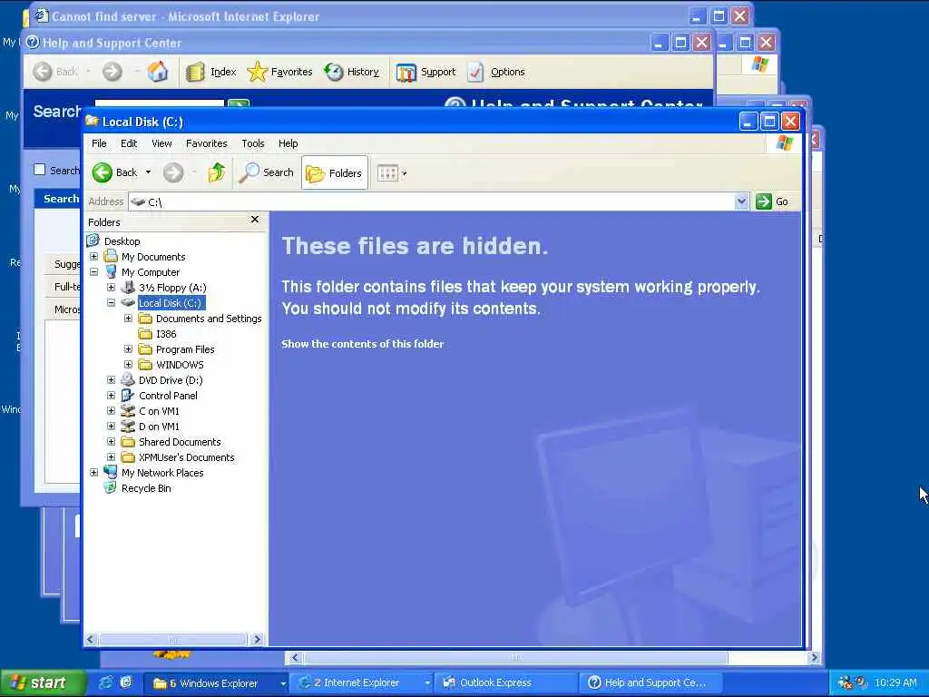Collapse My Computer in the folder tree

93,272
